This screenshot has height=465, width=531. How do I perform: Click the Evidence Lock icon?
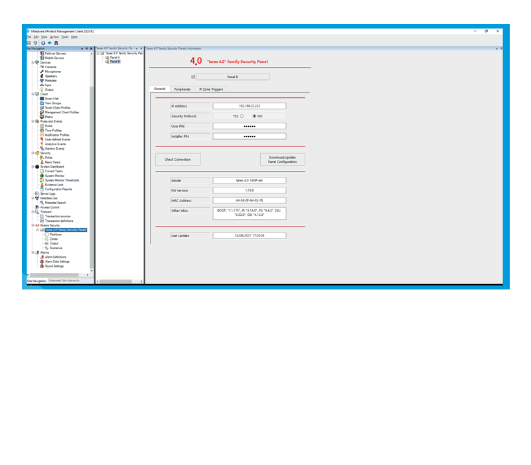pos(42,185)
